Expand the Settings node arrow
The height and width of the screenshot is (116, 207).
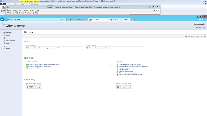[x=1, y=49]
